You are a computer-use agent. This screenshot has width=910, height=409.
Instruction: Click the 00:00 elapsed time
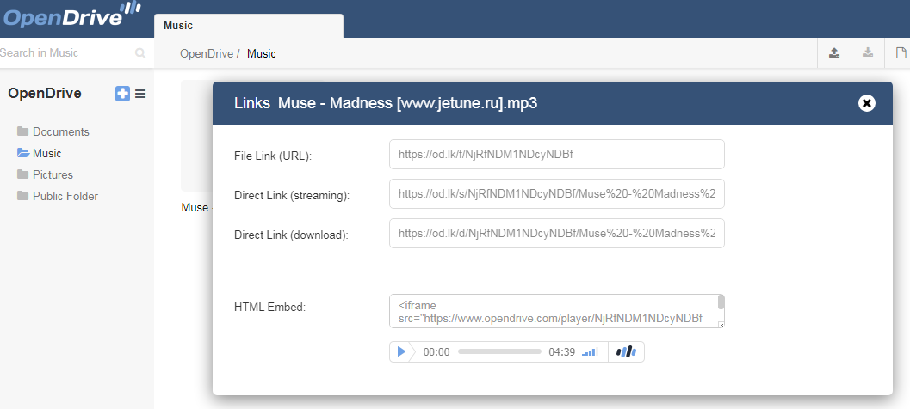tap(436, 352)
